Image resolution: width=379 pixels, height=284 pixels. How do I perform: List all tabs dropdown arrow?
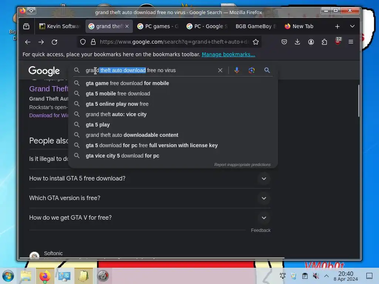click(x=352, y=26)
